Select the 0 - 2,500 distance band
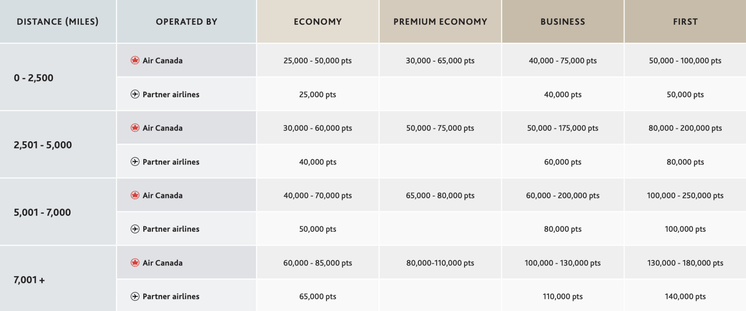This screenshot has width=746, height=311. click(34, 78)
